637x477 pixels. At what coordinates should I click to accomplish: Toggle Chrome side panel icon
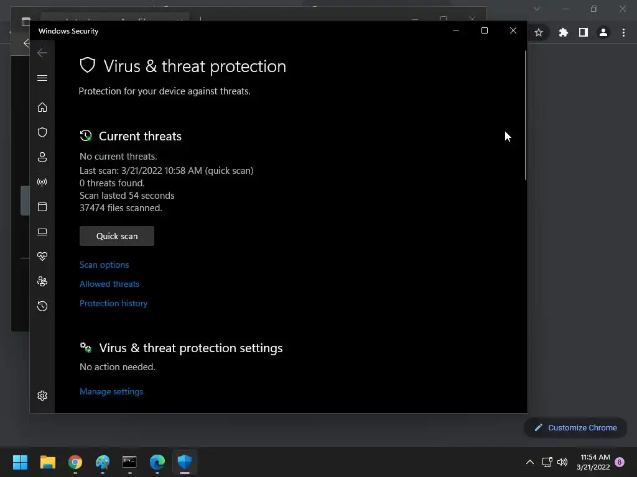(584, 32)
